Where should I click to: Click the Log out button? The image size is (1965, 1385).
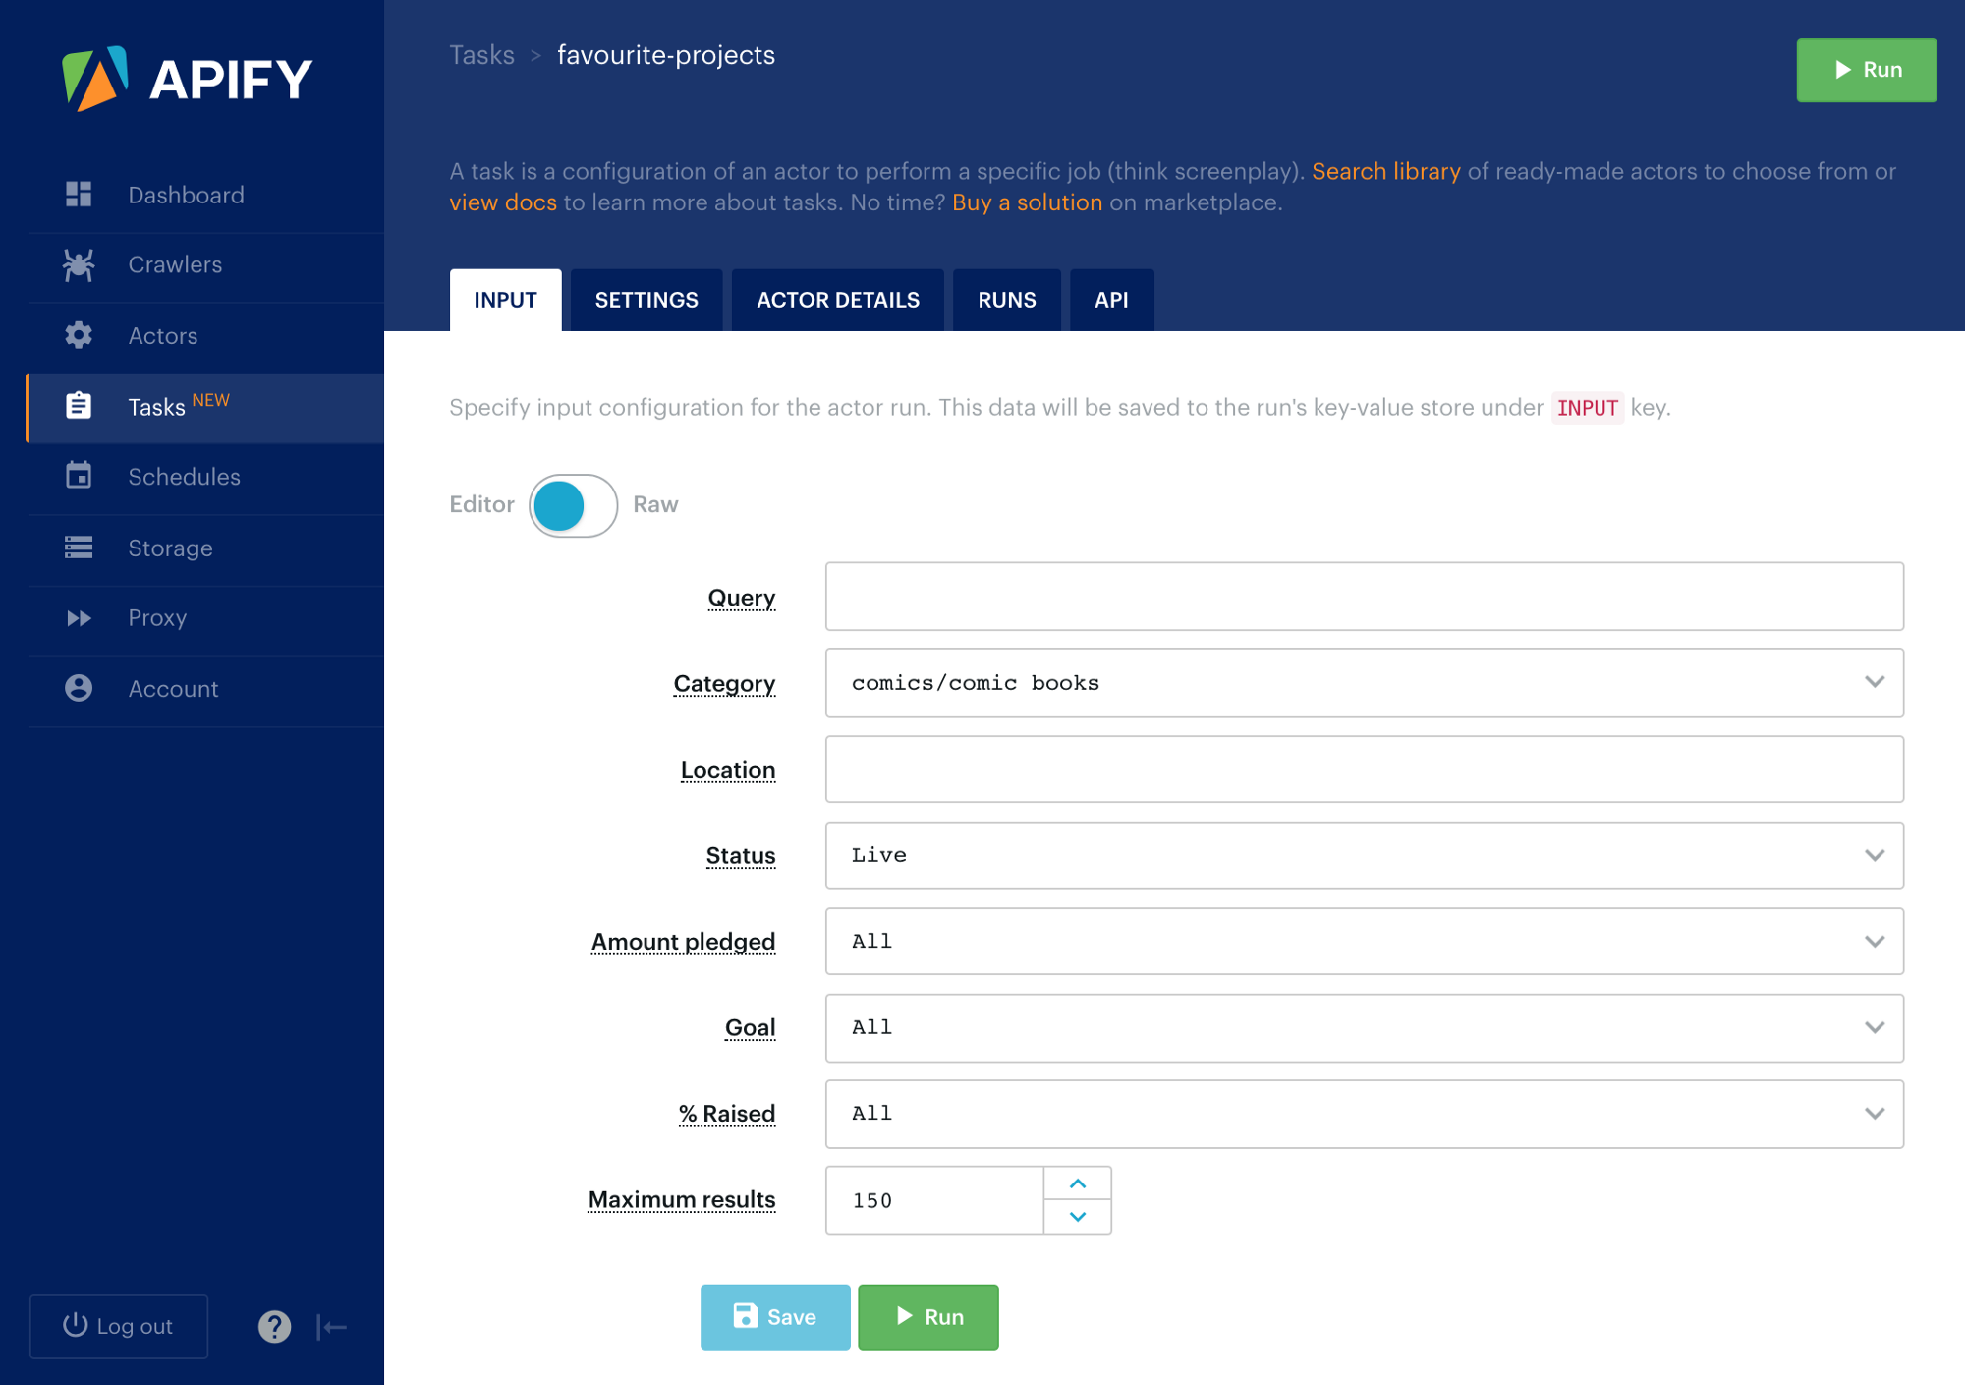(x=119, y=1326)
